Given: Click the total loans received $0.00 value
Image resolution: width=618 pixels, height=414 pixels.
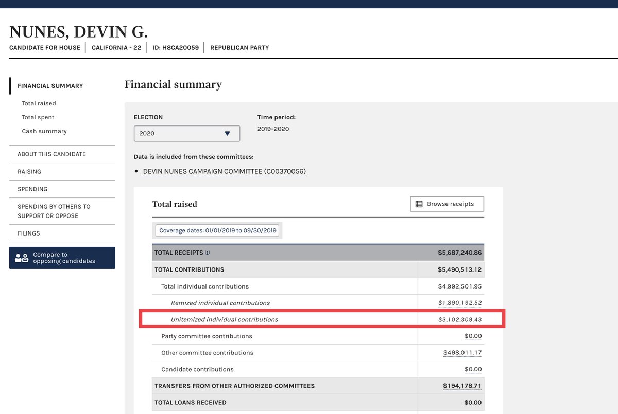Looking at the screenshot, I should click(473, 403).
